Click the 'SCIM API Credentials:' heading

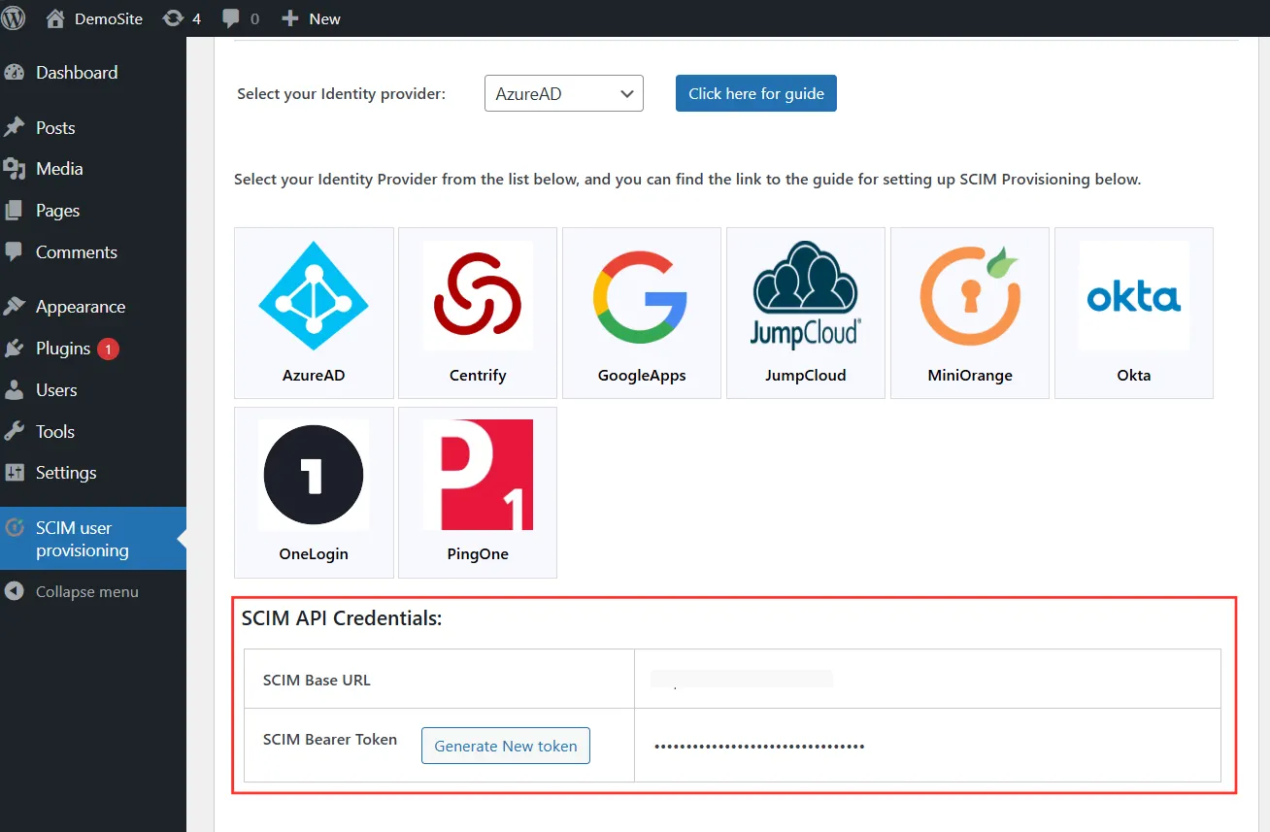coord(342,618)
